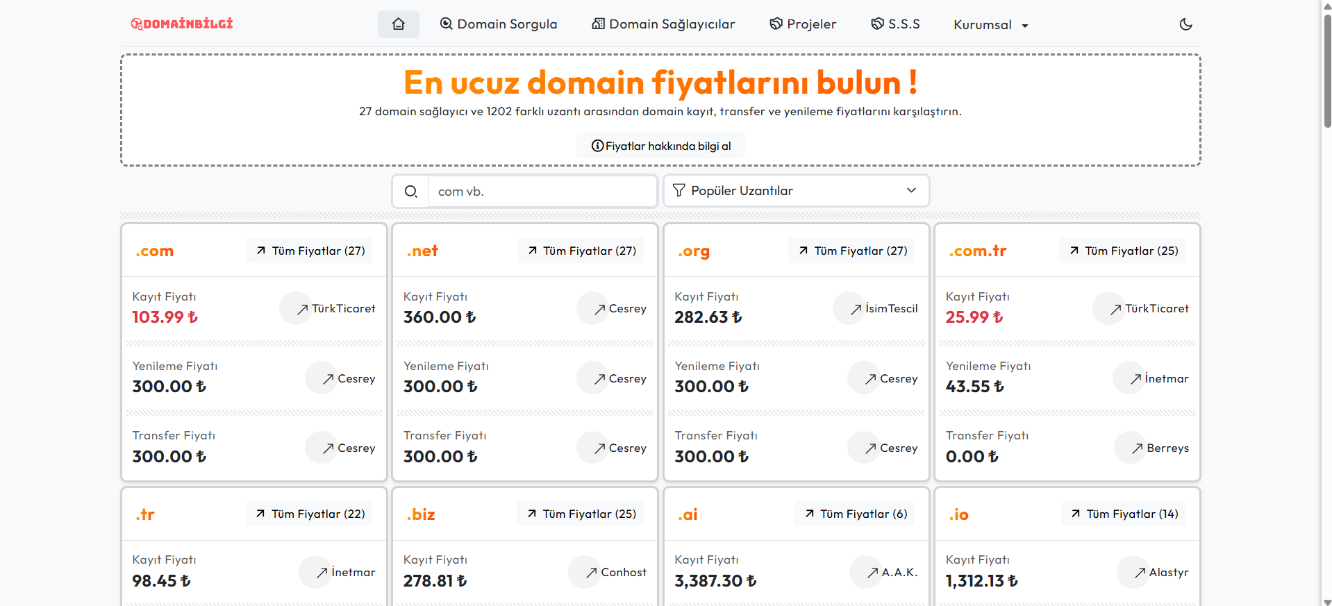This screenshot has width=1332, height=606.
Task: Open the S.S.S page
Action: pyautogui.click(x=895, y=24)
